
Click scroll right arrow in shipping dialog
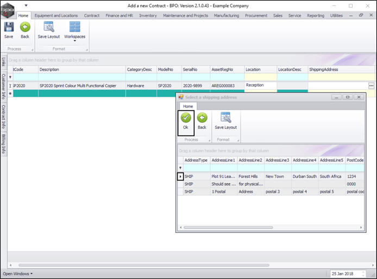pos(361,227)
